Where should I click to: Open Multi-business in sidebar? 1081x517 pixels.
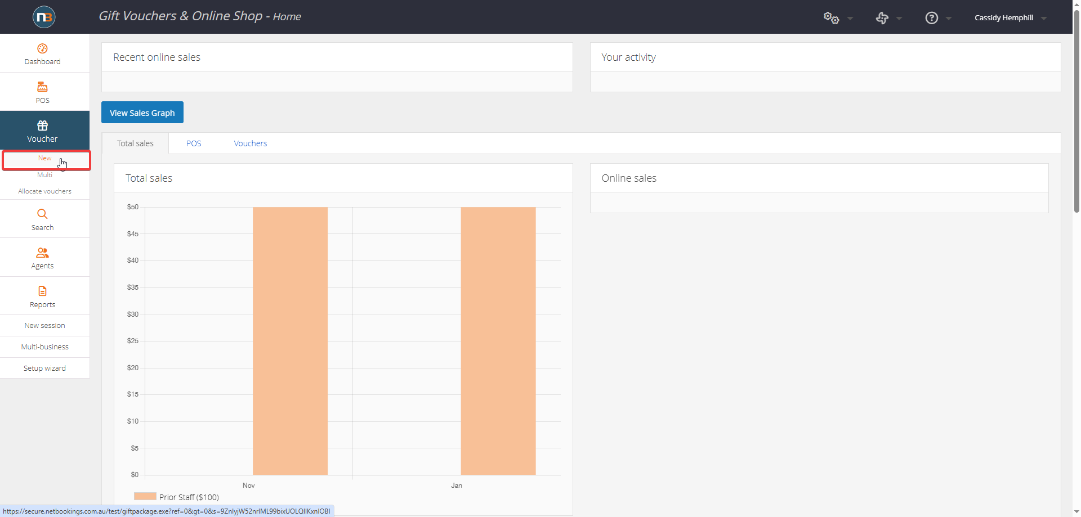[x=45, y=347]
